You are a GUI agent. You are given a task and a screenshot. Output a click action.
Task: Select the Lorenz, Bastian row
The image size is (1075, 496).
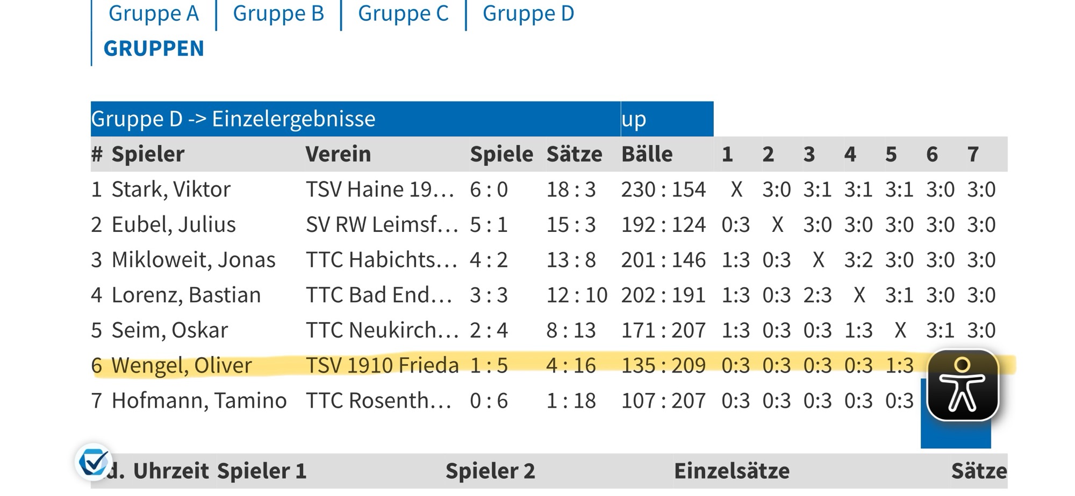click(185, 295)
